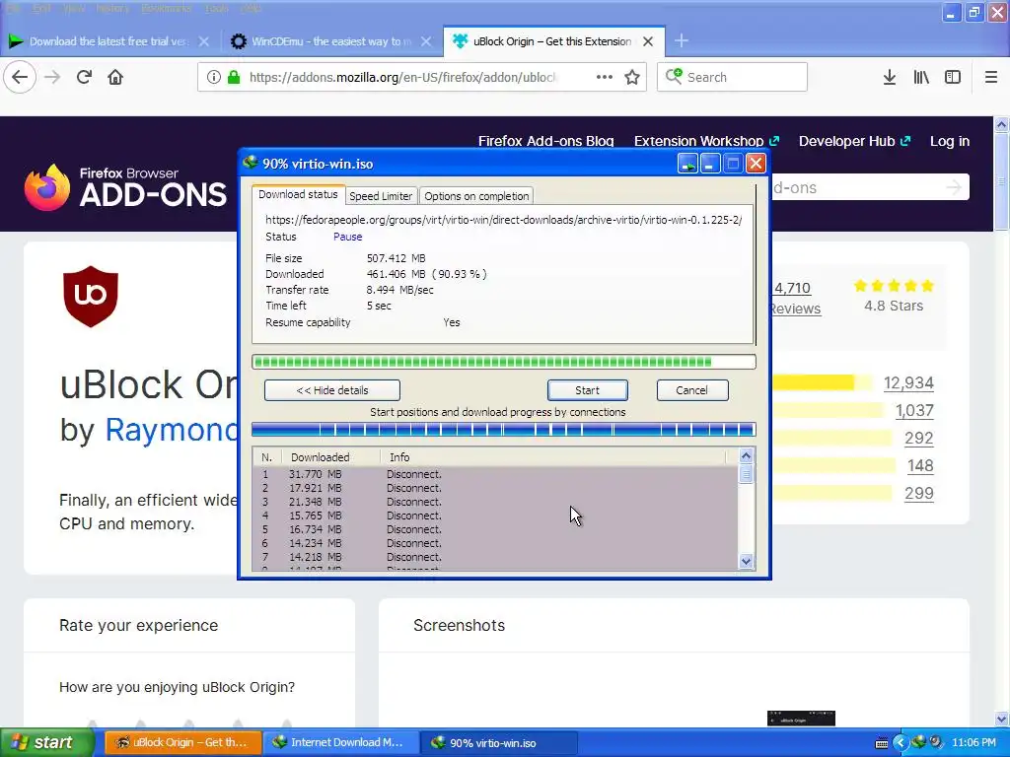Select connection 1 row with 31.770 MB
The height and width of the screenshot is (757, 1010).
point(495,474)
